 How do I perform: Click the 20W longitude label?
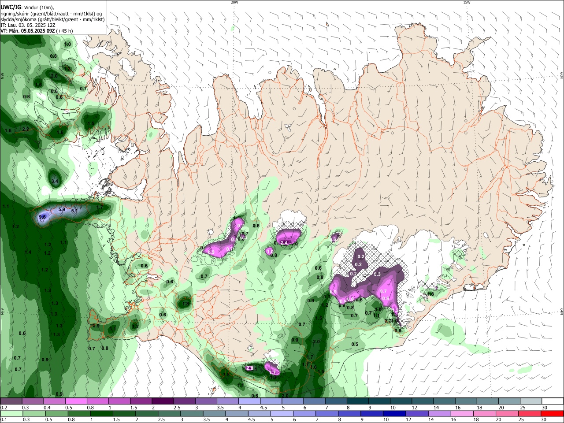pyautogui.click(x=234, y=2)
